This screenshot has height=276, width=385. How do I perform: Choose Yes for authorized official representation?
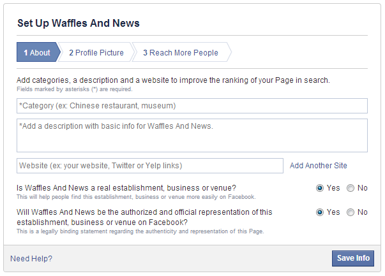[x=319, y=212]
